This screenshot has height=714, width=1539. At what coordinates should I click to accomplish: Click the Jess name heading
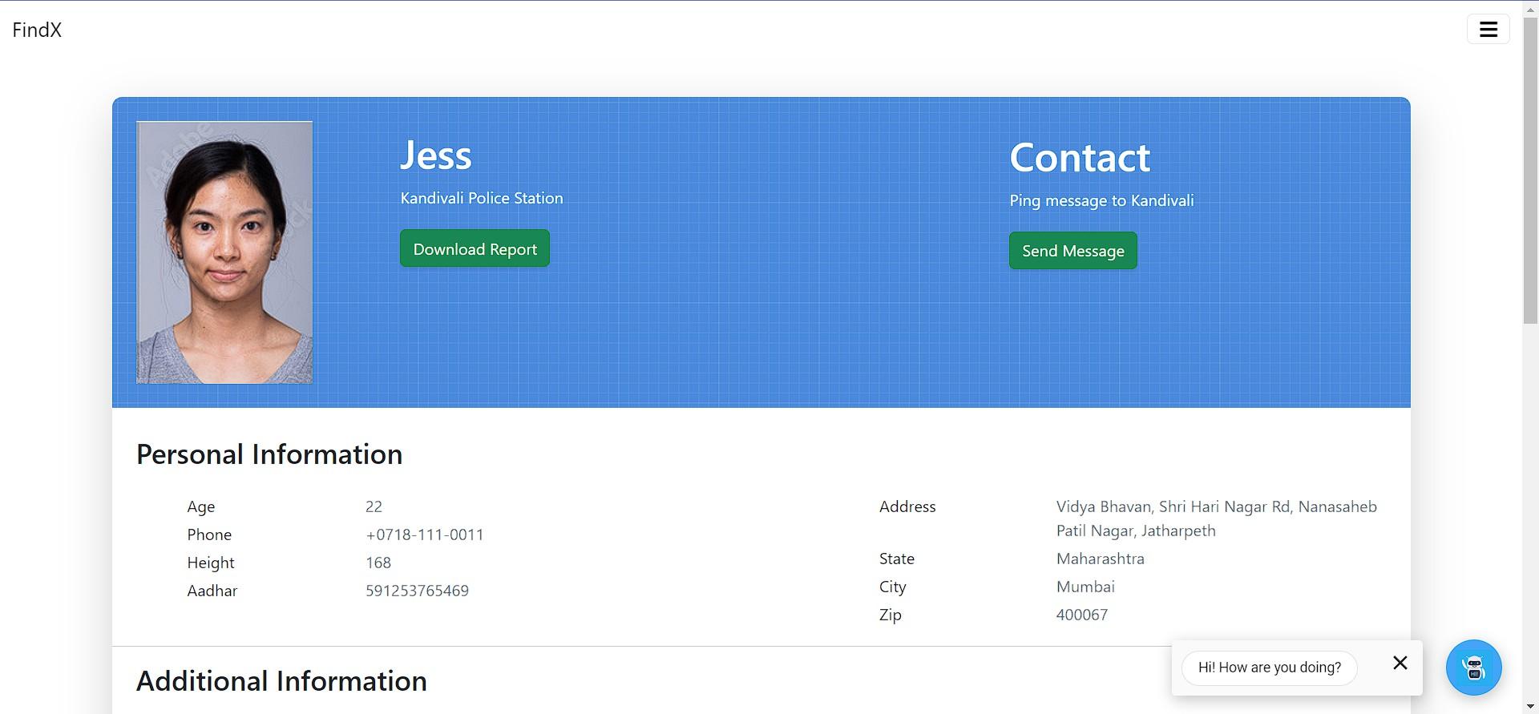(435, 155)
